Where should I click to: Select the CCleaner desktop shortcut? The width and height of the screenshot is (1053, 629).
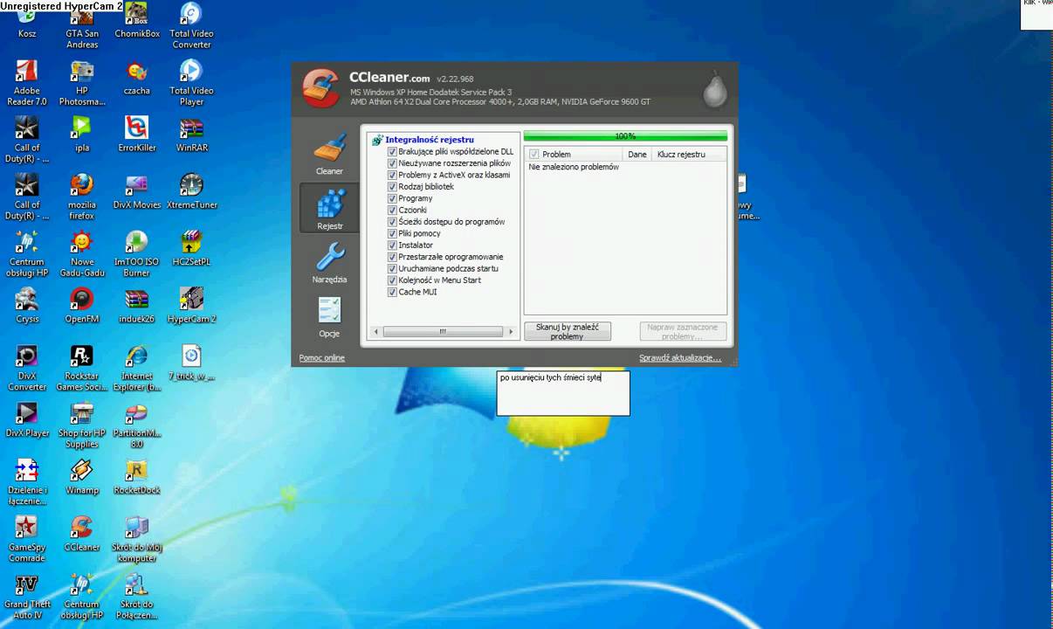(x=82, y=534)
